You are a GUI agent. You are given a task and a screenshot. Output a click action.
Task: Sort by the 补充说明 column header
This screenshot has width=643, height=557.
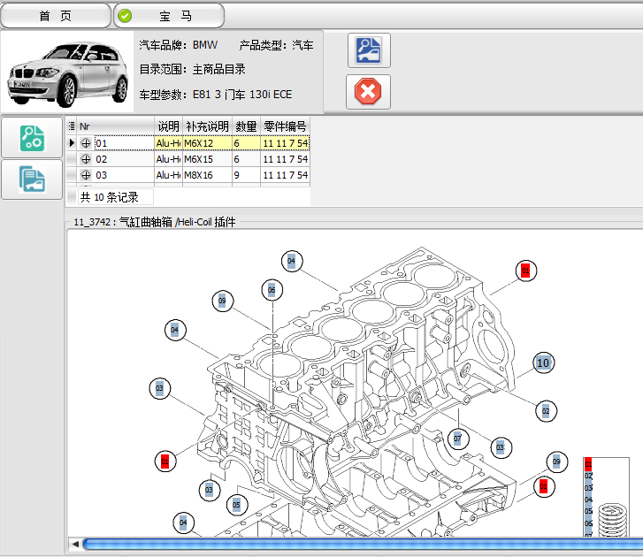[x=207, y=126]
